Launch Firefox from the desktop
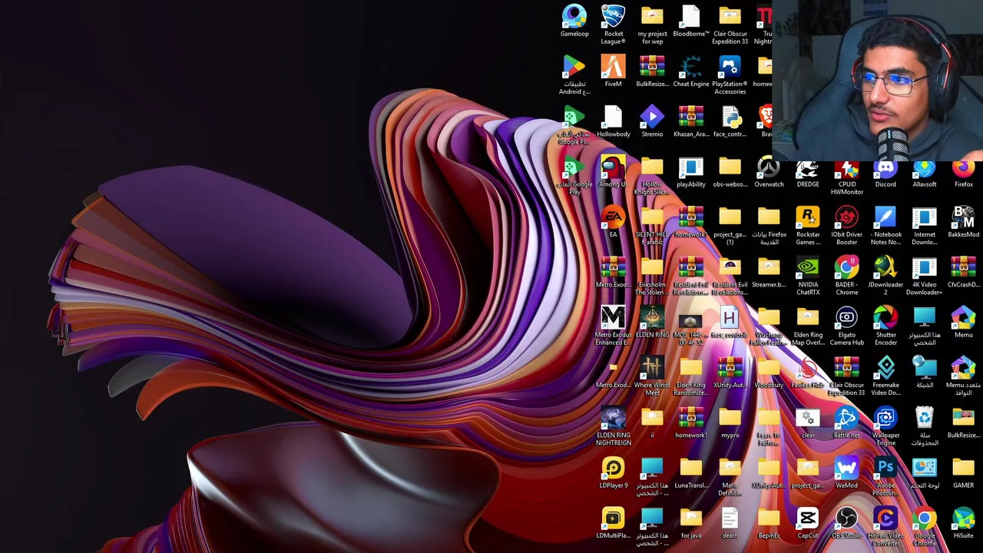983x553 pixels. (x=963, y=174)
